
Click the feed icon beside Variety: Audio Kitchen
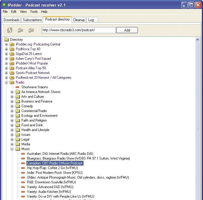coord(23,192)
